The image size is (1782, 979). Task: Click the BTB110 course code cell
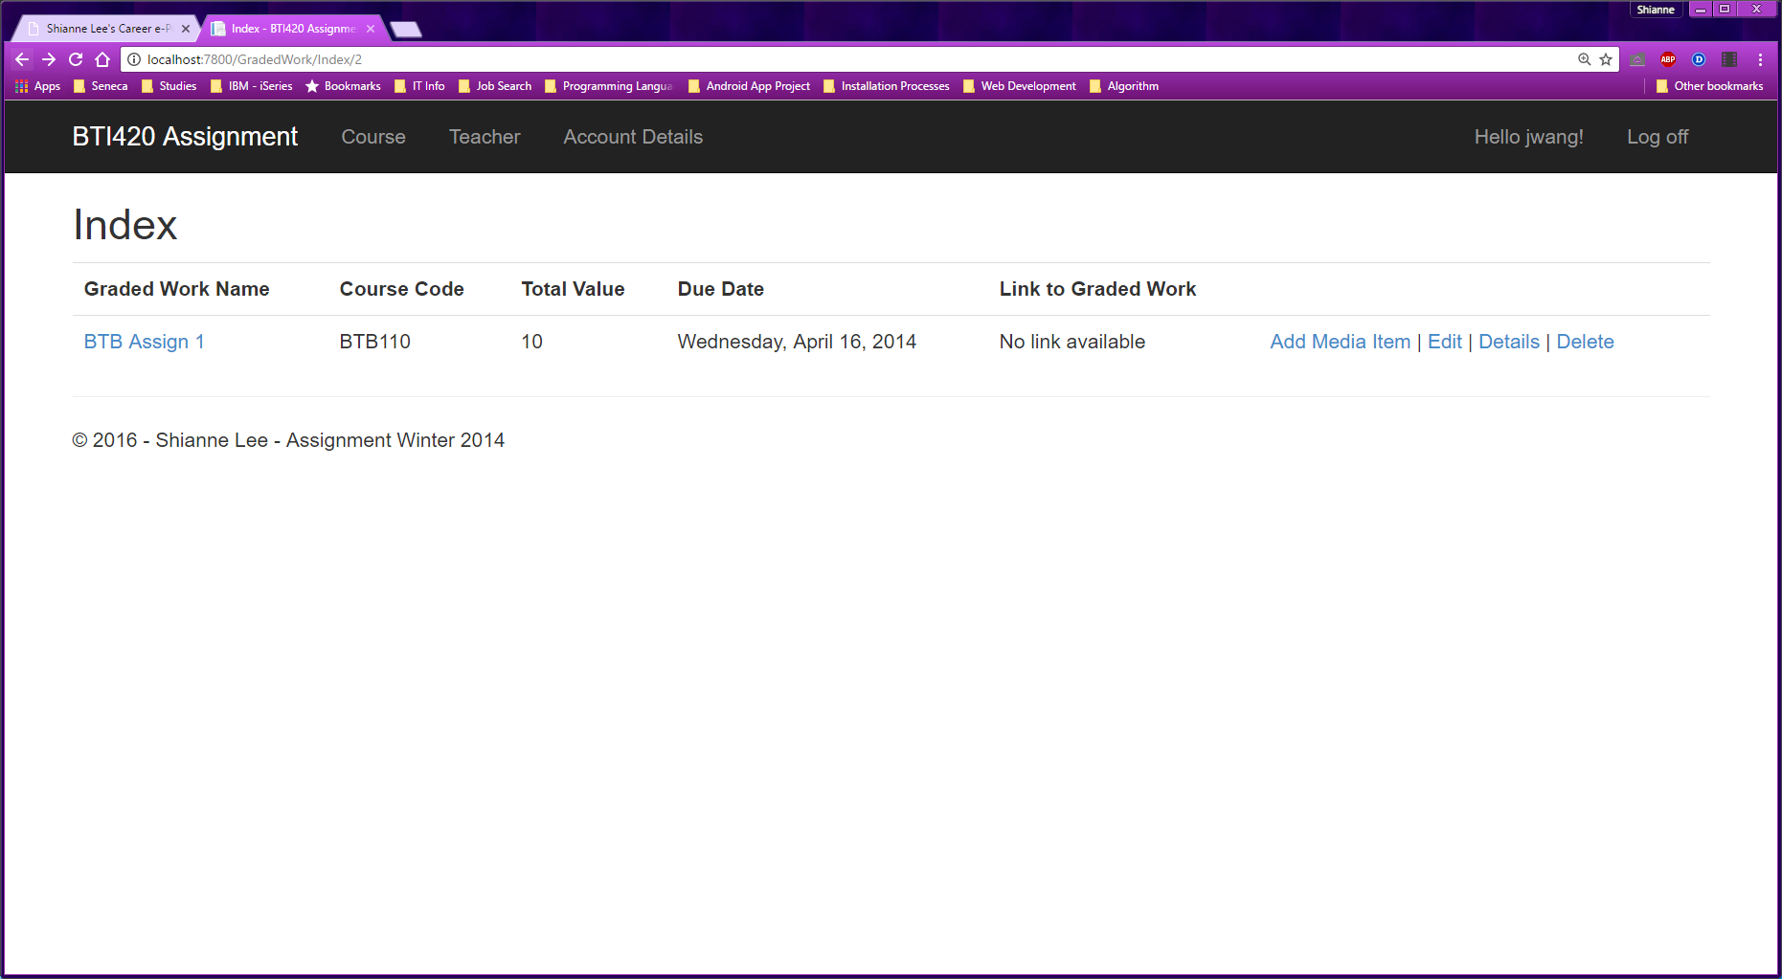pos(375,342)
